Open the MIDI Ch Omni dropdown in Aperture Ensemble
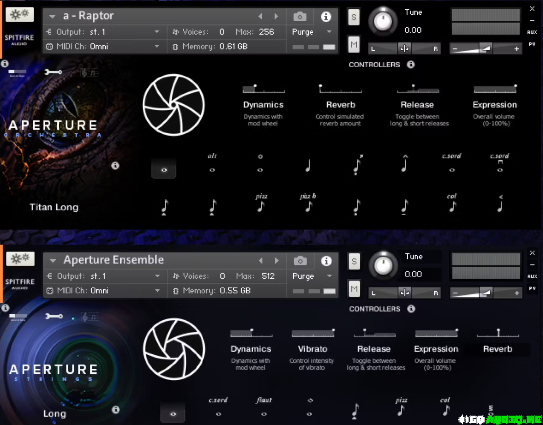543x425 pixels. [x=157, y=290]
